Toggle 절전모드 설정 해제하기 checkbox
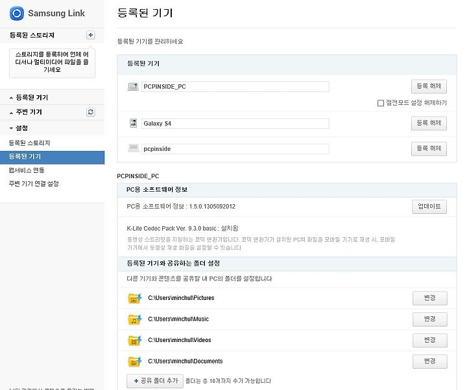Viewport: 467px width, 390px height. click(380, 103)
